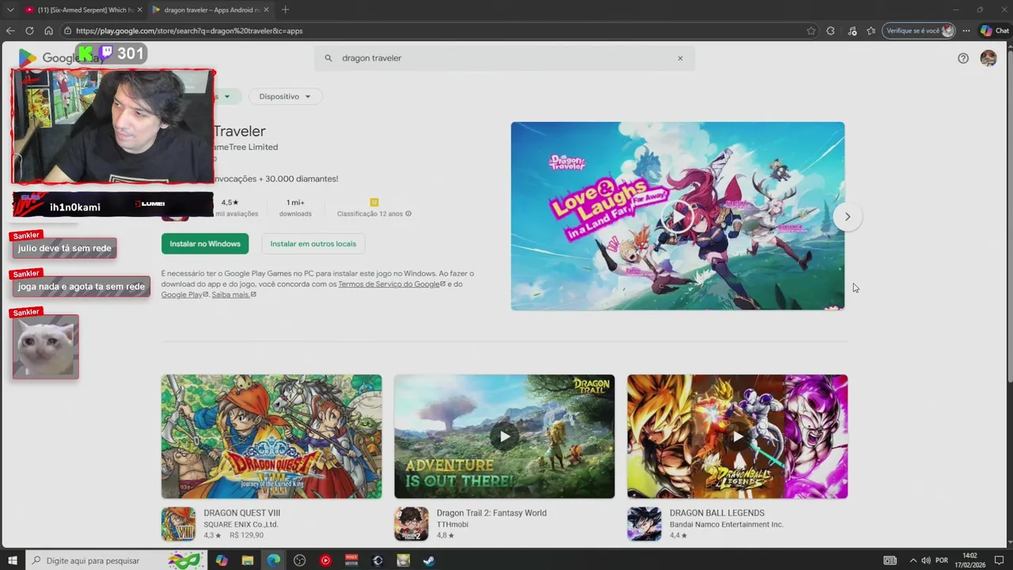Advance trailer carousel with next arrow
The width and height of the screenshot is (1013, 570).
(x=847, y=216)
